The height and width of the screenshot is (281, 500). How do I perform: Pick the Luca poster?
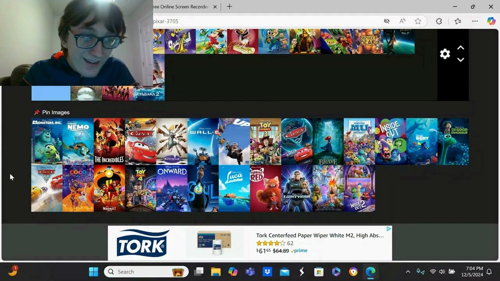tap(234, 189)
